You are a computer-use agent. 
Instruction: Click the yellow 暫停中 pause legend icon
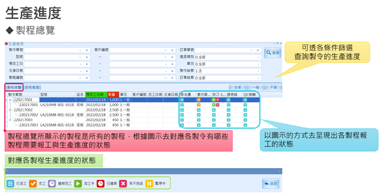coord(149,183)
